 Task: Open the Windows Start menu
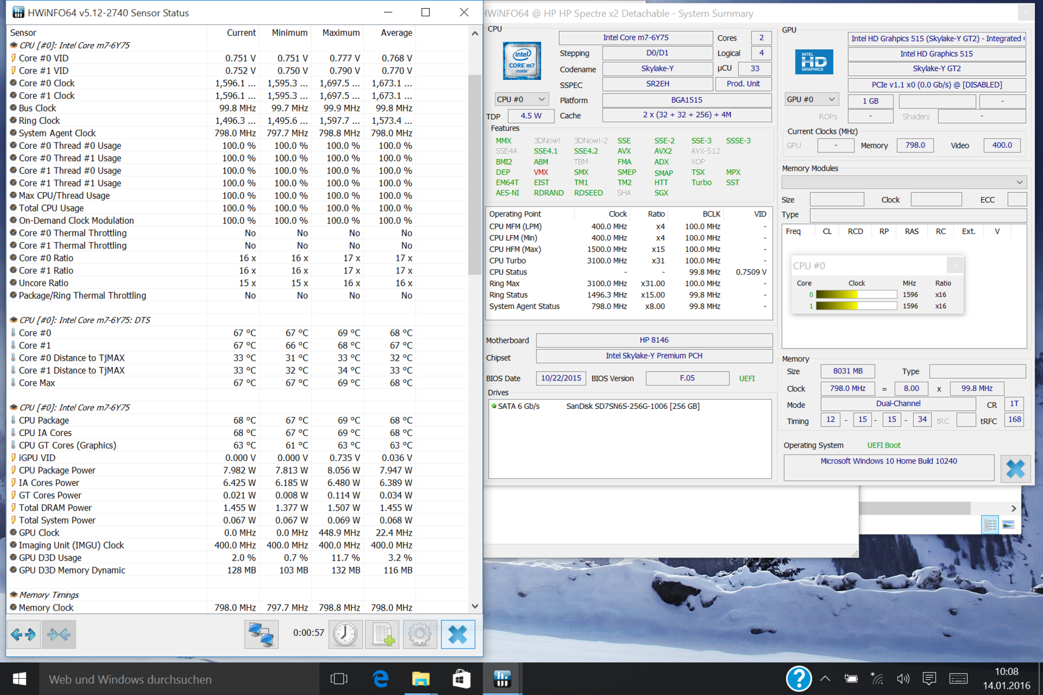pyautogui.click(x=19, y=679)
